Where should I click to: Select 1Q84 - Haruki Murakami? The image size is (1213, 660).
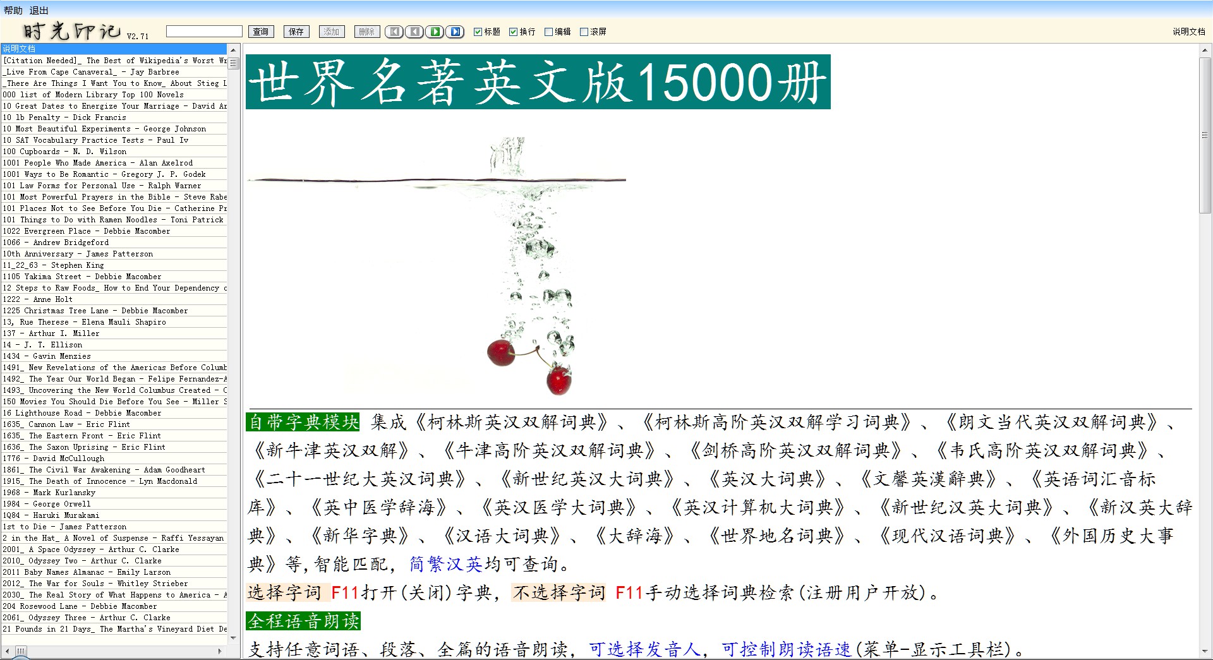tap(114, 515)
